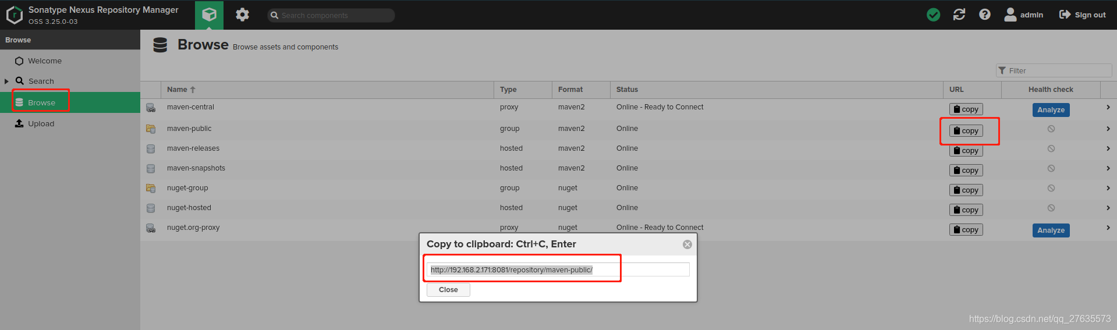Select the maven-public repository name
The image size is (1117, 330).
click(x=189, y=129)
